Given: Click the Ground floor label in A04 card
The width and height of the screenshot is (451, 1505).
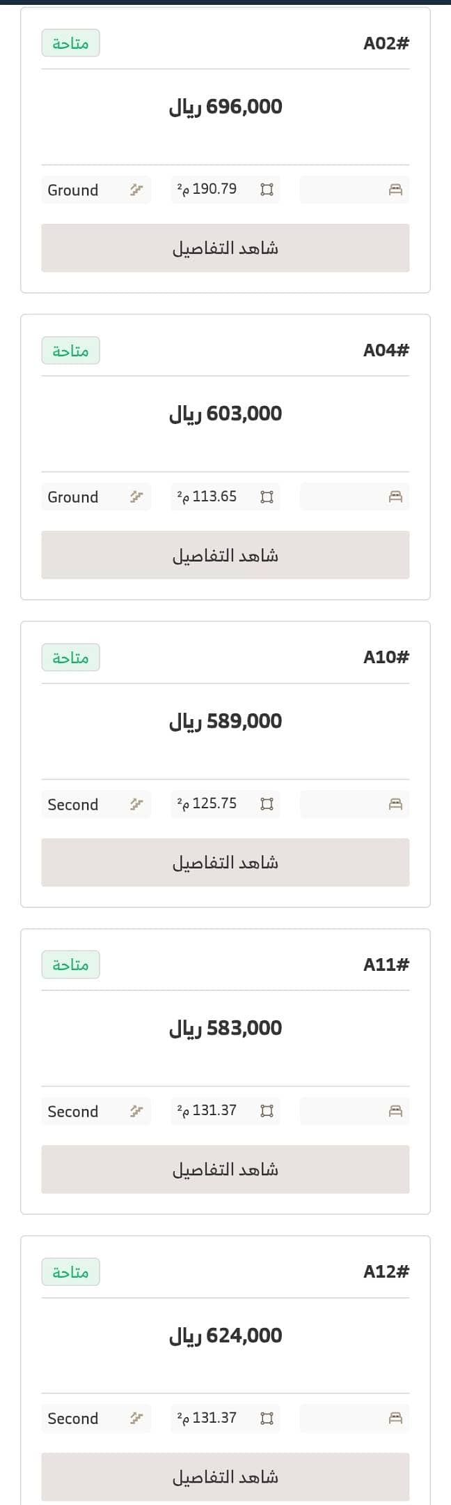Looking at the screenshot, I should (x=73, y=497).
